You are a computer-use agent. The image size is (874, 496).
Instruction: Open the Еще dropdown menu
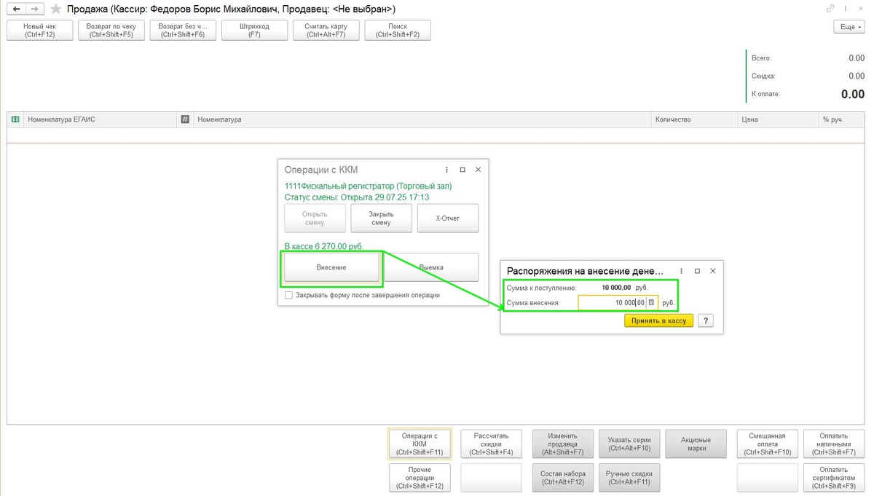849,26
